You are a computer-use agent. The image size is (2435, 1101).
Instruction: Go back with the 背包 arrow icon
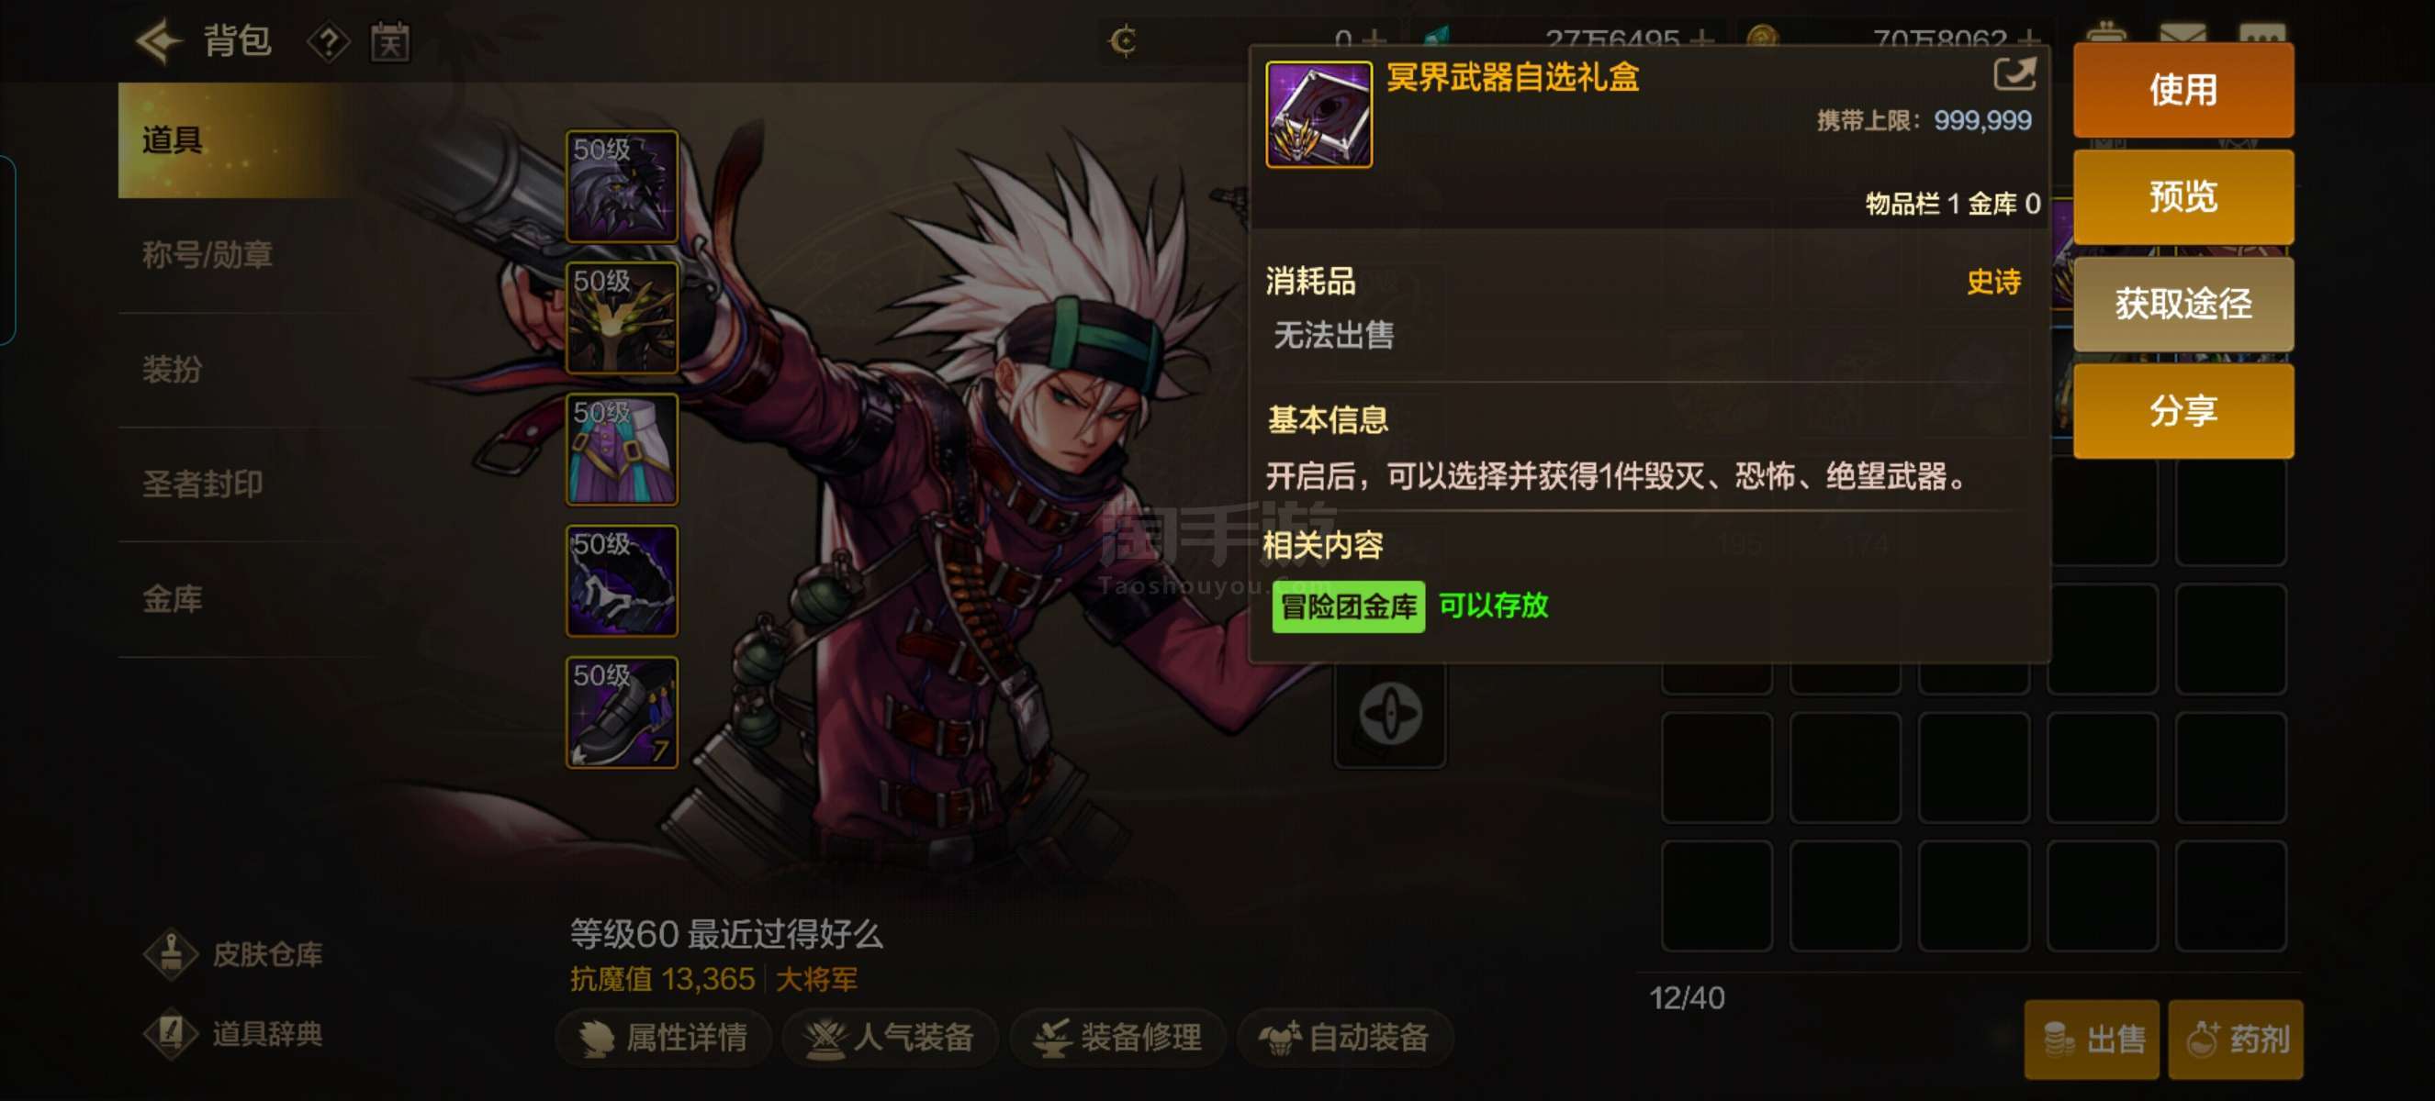[159, 40]
